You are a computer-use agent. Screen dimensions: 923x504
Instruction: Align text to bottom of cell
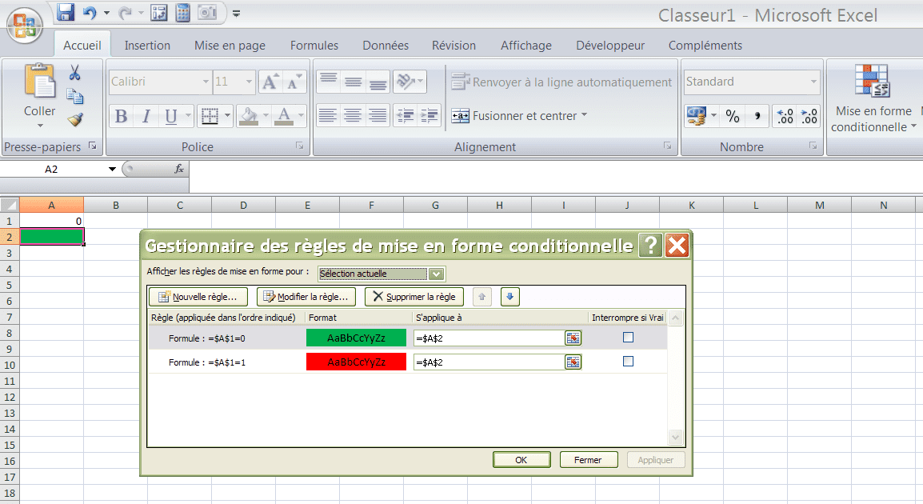(378, 82)
